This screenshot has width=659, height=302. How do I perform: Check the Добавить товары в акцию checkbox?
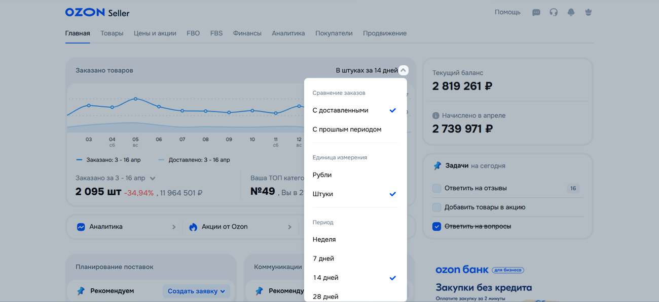pyautogui.click(x=436, y=207)
